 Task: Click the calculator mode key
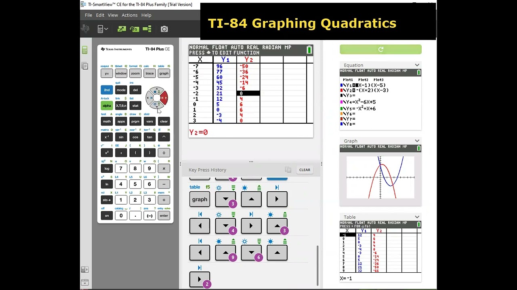tap(121, 90)
